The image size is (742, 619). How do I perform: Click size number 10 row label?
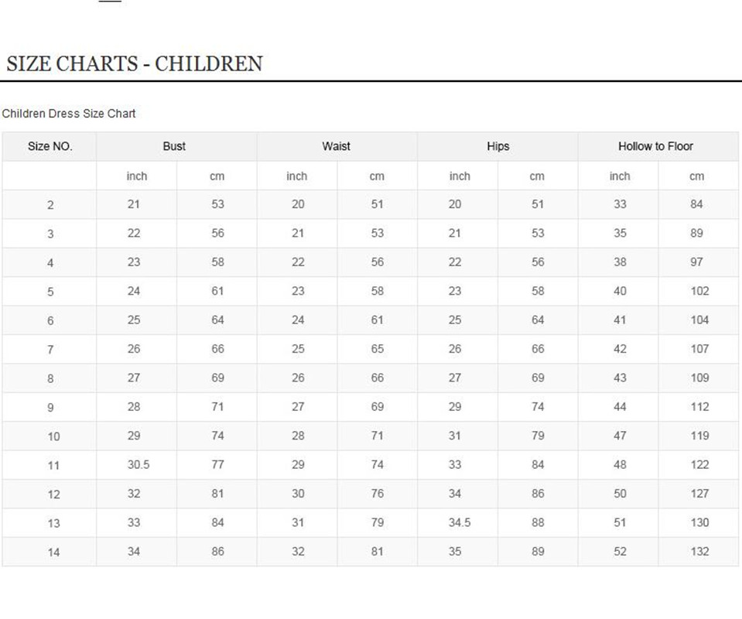[x=53, y=436]
